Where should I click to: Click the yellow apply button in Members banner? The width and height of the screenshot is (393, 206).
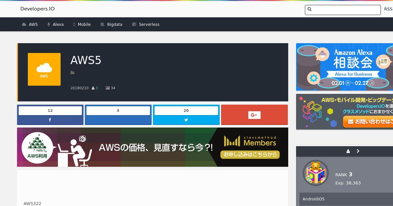(x=250, y=154)
